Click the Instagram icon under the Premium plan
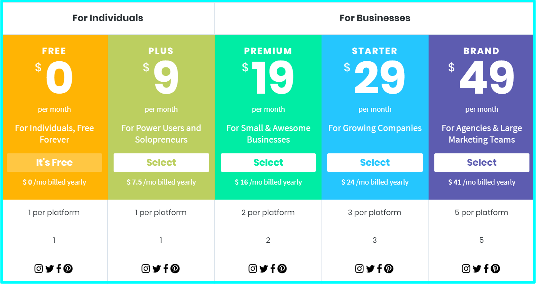This screenshot has height=284, width=536. coord(253,269)
